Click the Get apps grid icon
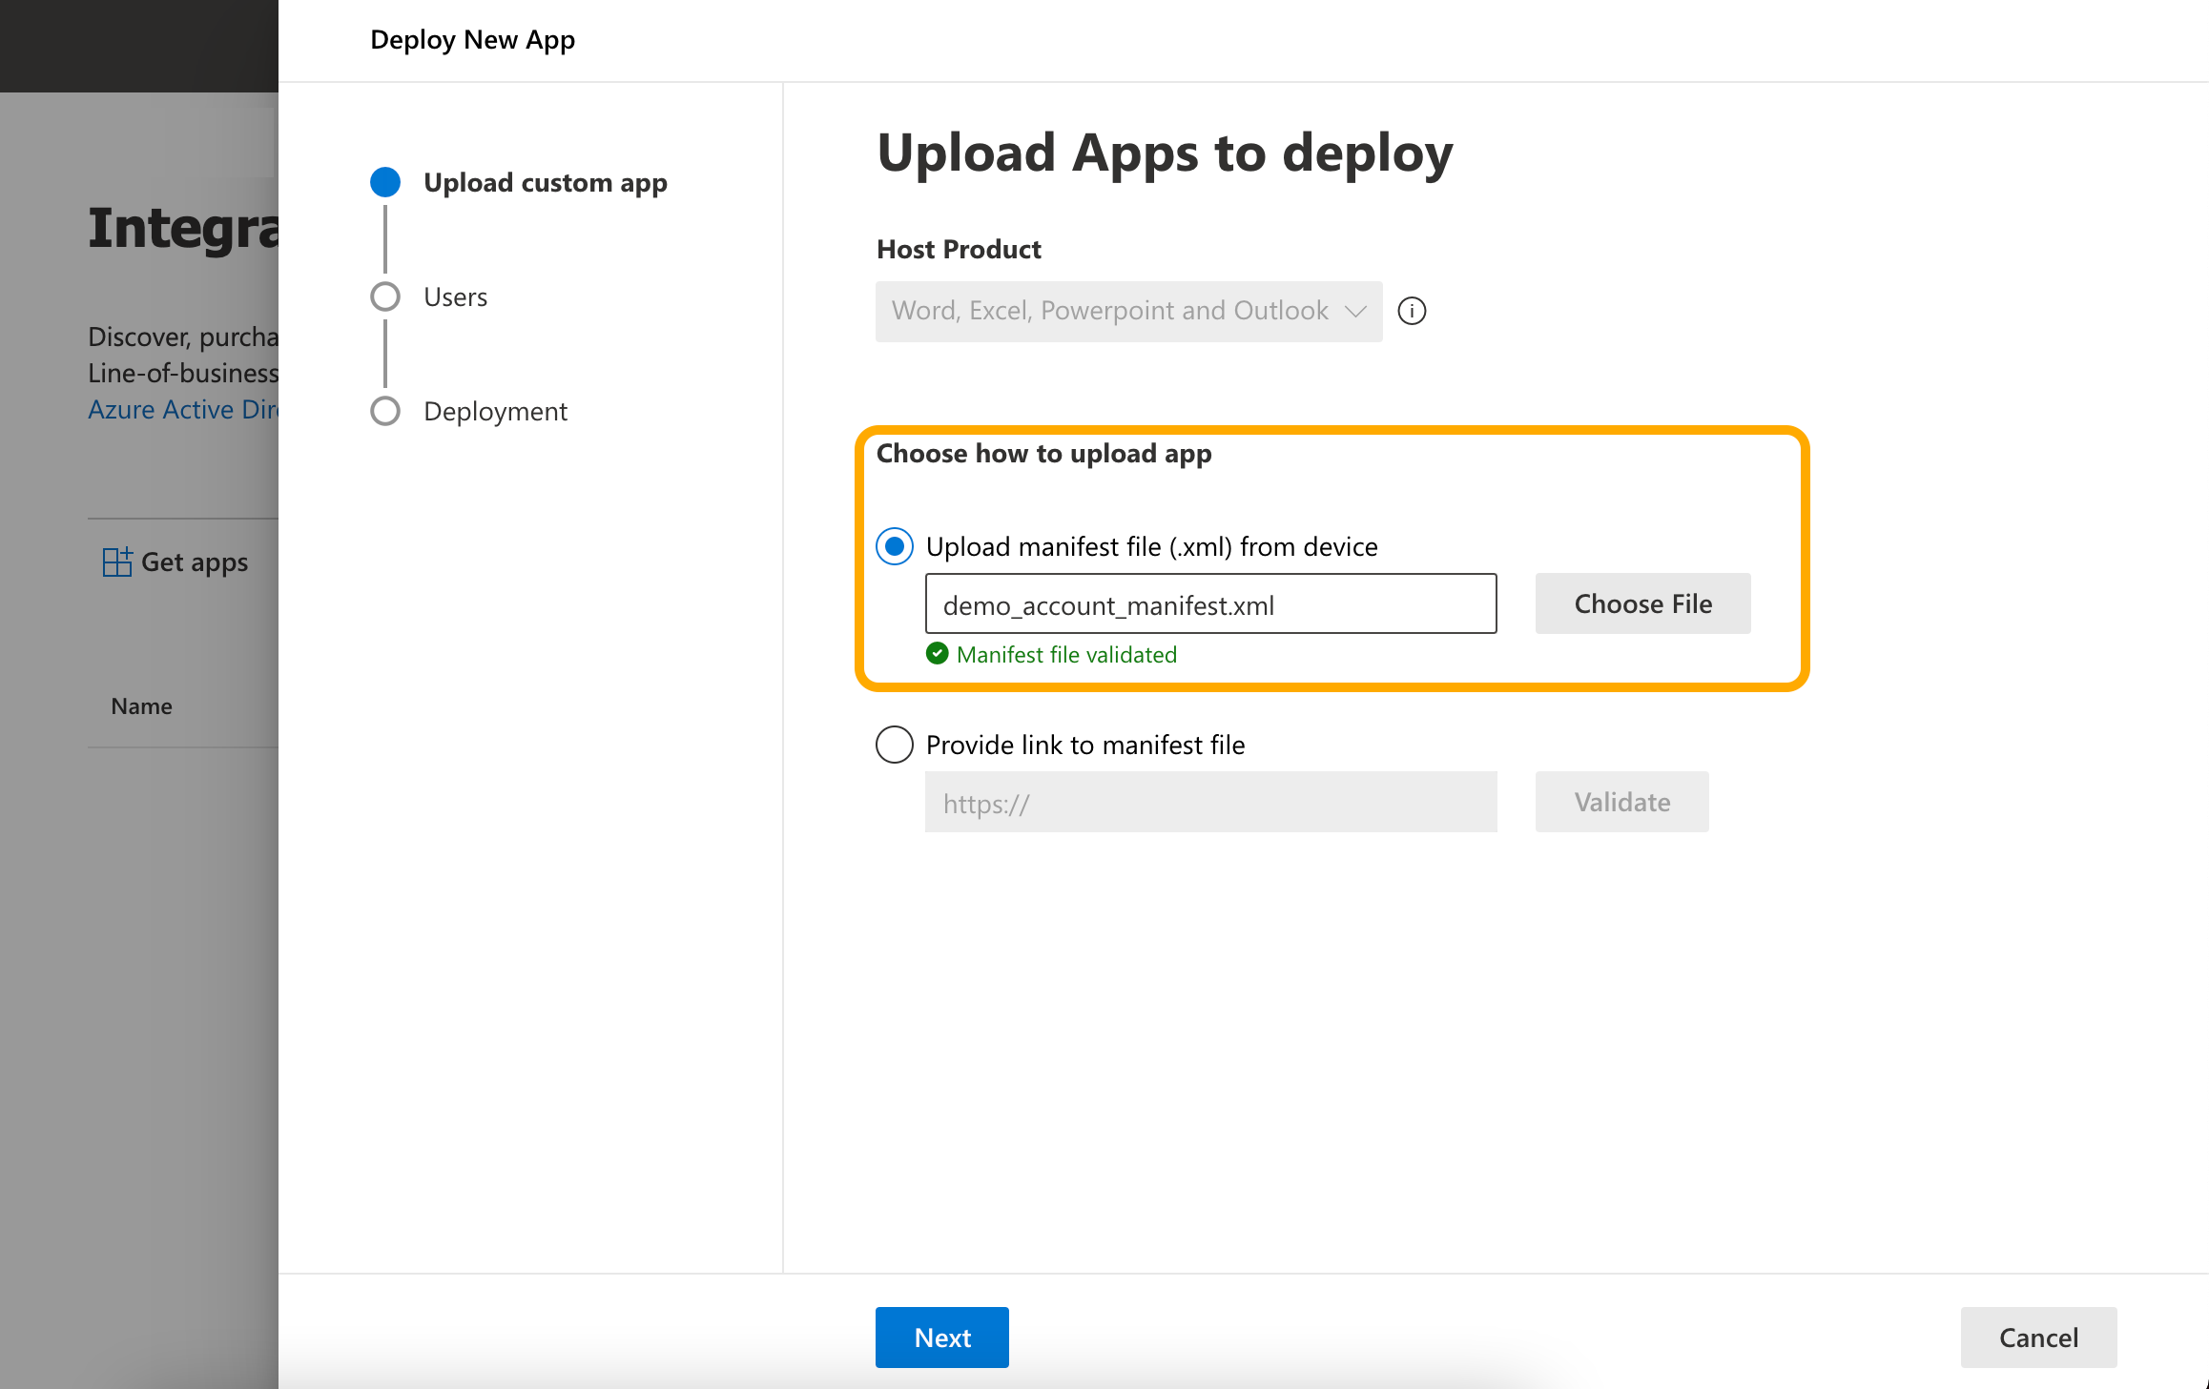This screenshot has width=2209, height=1389. pos(116,562)
